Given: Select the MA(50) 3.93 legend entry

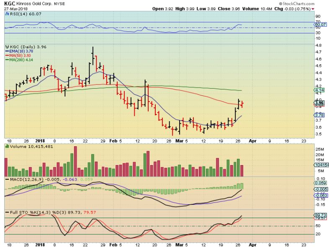Looking at the screenshot, I should coord(18,56).
